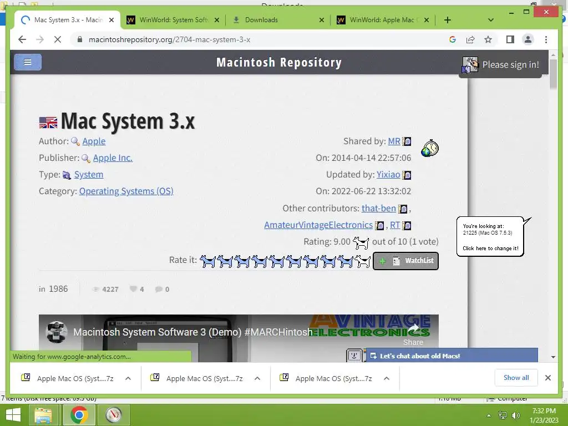Click the globe stopwatch history icon
This screenshot has width=568, height=426.
pos(430,148)
